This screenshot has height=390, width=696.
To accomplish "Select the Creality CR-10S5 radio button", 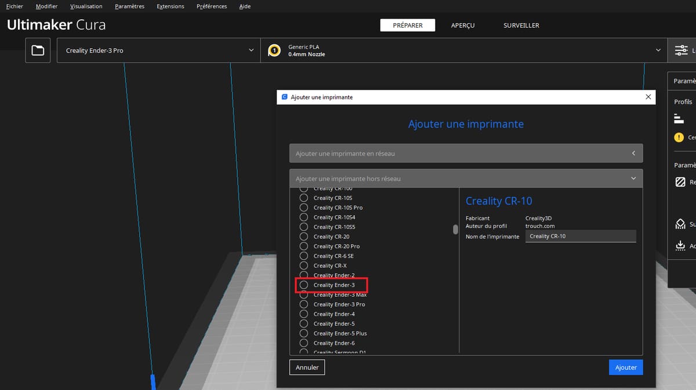I will click(x=304, y=227).
